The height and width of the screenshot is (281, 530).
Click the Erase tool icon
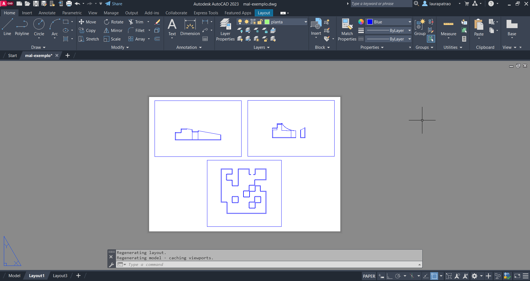tap(157, 22)
